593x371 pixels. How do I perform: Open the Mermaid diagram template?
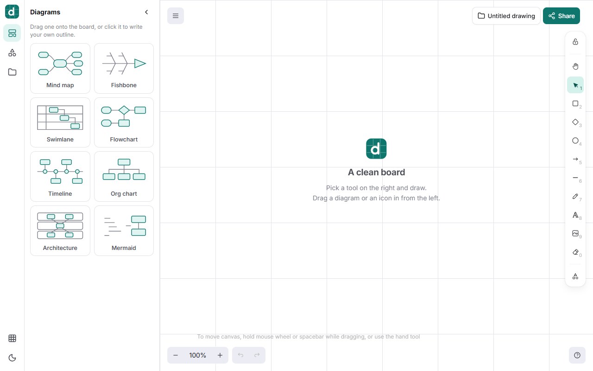point(124,231)
